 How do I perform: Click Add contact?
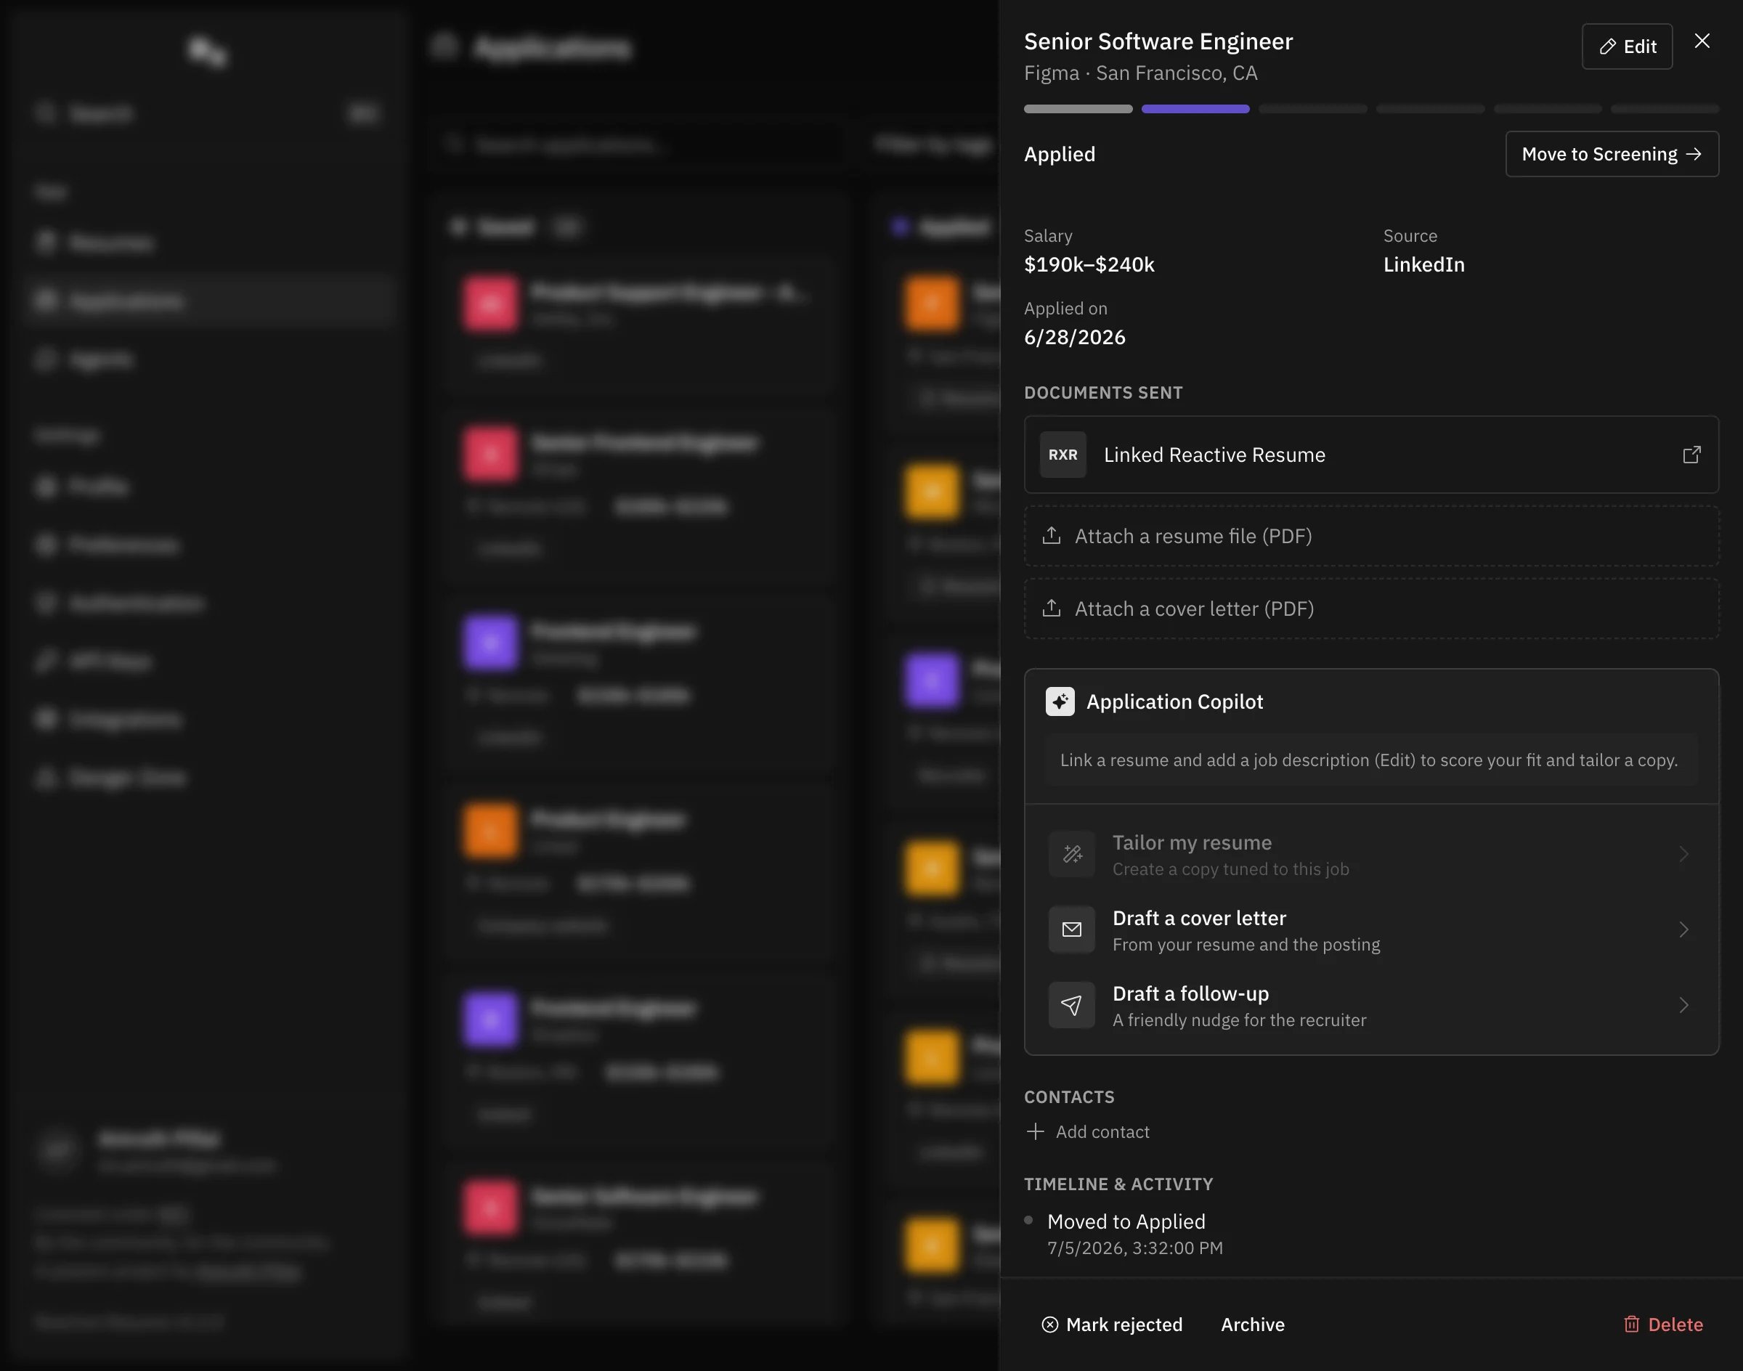click(1088, 1132)
